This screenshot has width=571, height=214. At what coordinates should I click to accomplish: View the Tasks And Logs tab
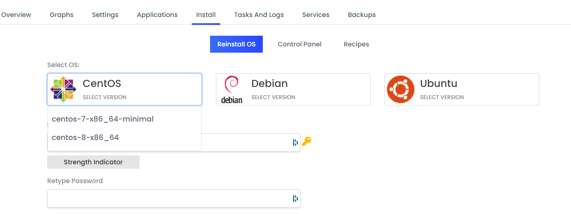click(x=259, y=15)
